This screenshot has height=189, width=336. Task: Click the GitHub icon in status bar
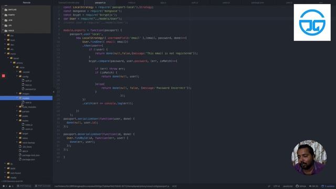297,186
